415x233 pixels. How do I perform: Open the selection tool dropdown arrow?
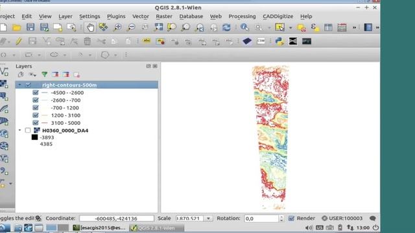(290, 27)
